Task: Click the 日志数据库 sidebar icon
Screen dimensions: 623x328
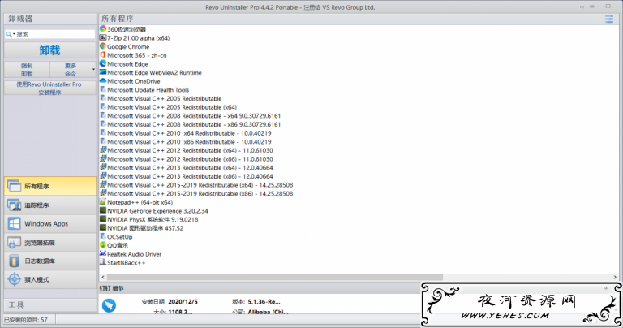Action: click(15, 261)
